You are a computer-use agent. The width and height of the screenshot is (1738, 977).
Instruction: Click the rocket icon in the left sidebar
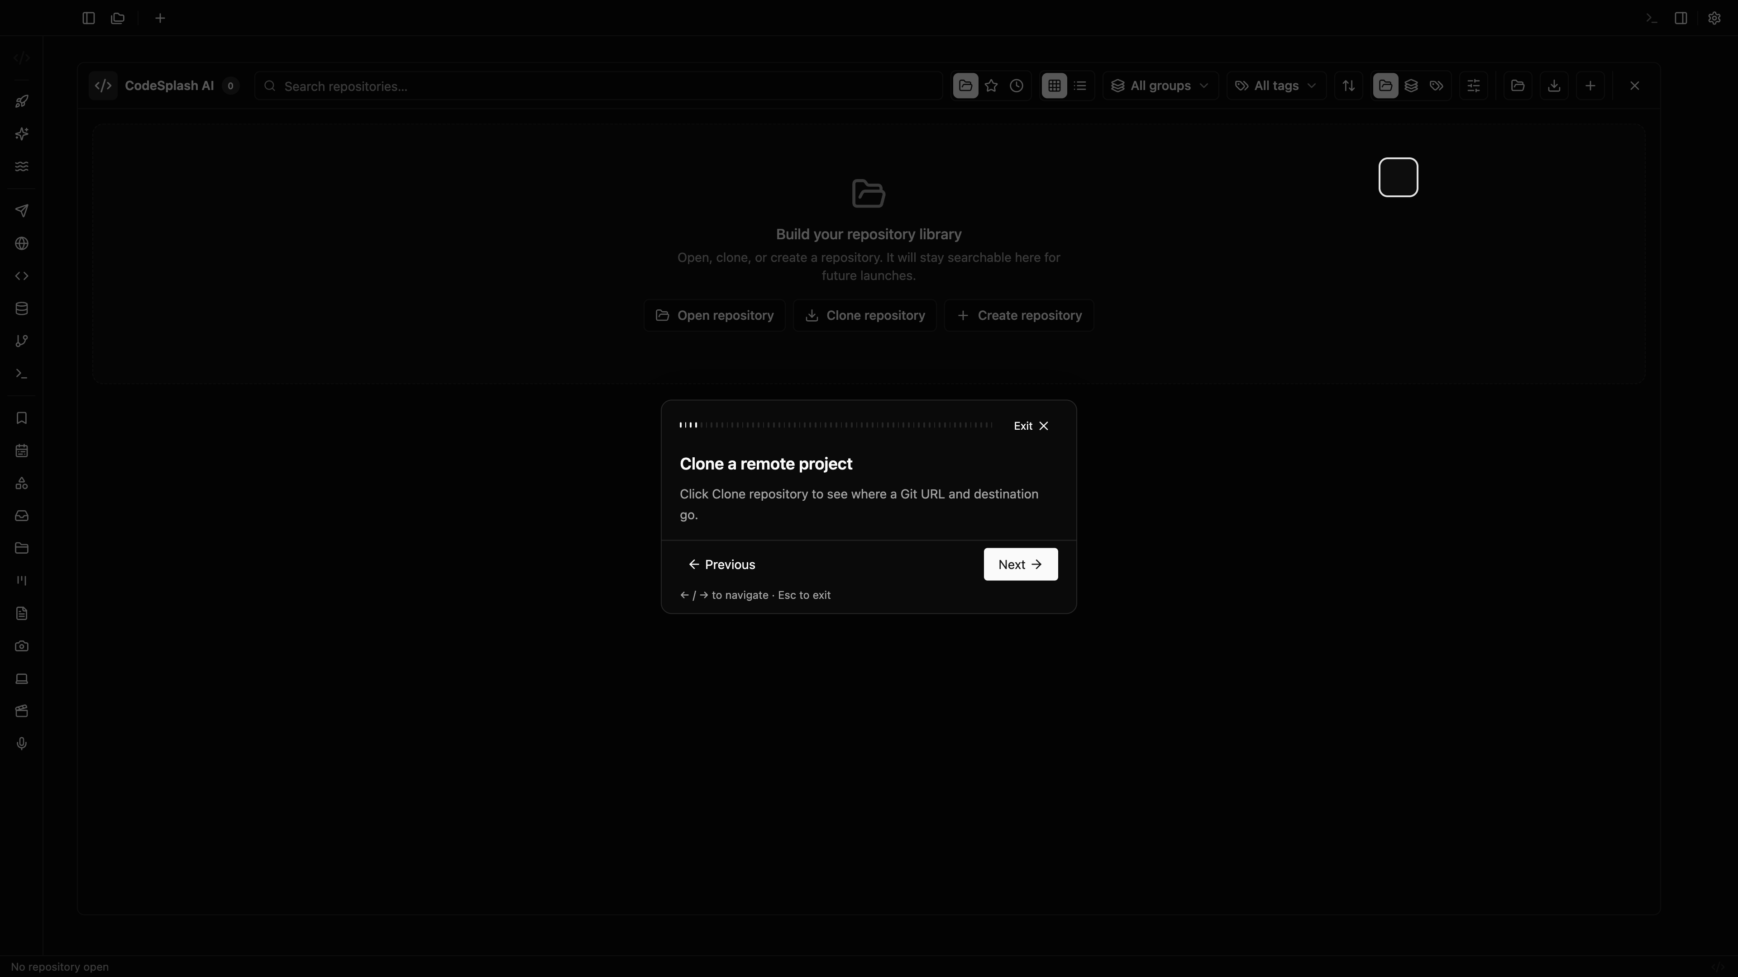pos(22,102)
